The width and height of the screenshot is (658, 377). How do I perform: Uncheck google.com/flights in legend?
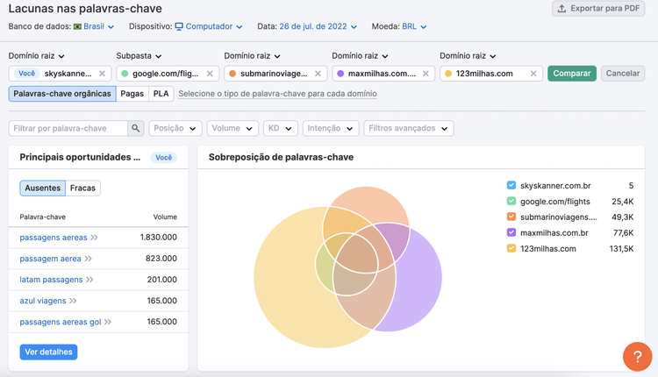pyautogui.click(x=511, y=202)
